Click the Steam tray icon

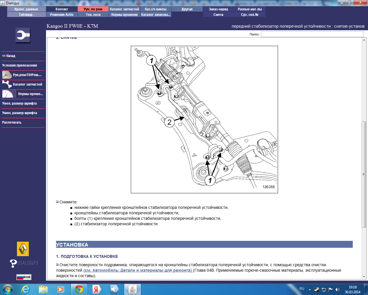coord(317,290)
